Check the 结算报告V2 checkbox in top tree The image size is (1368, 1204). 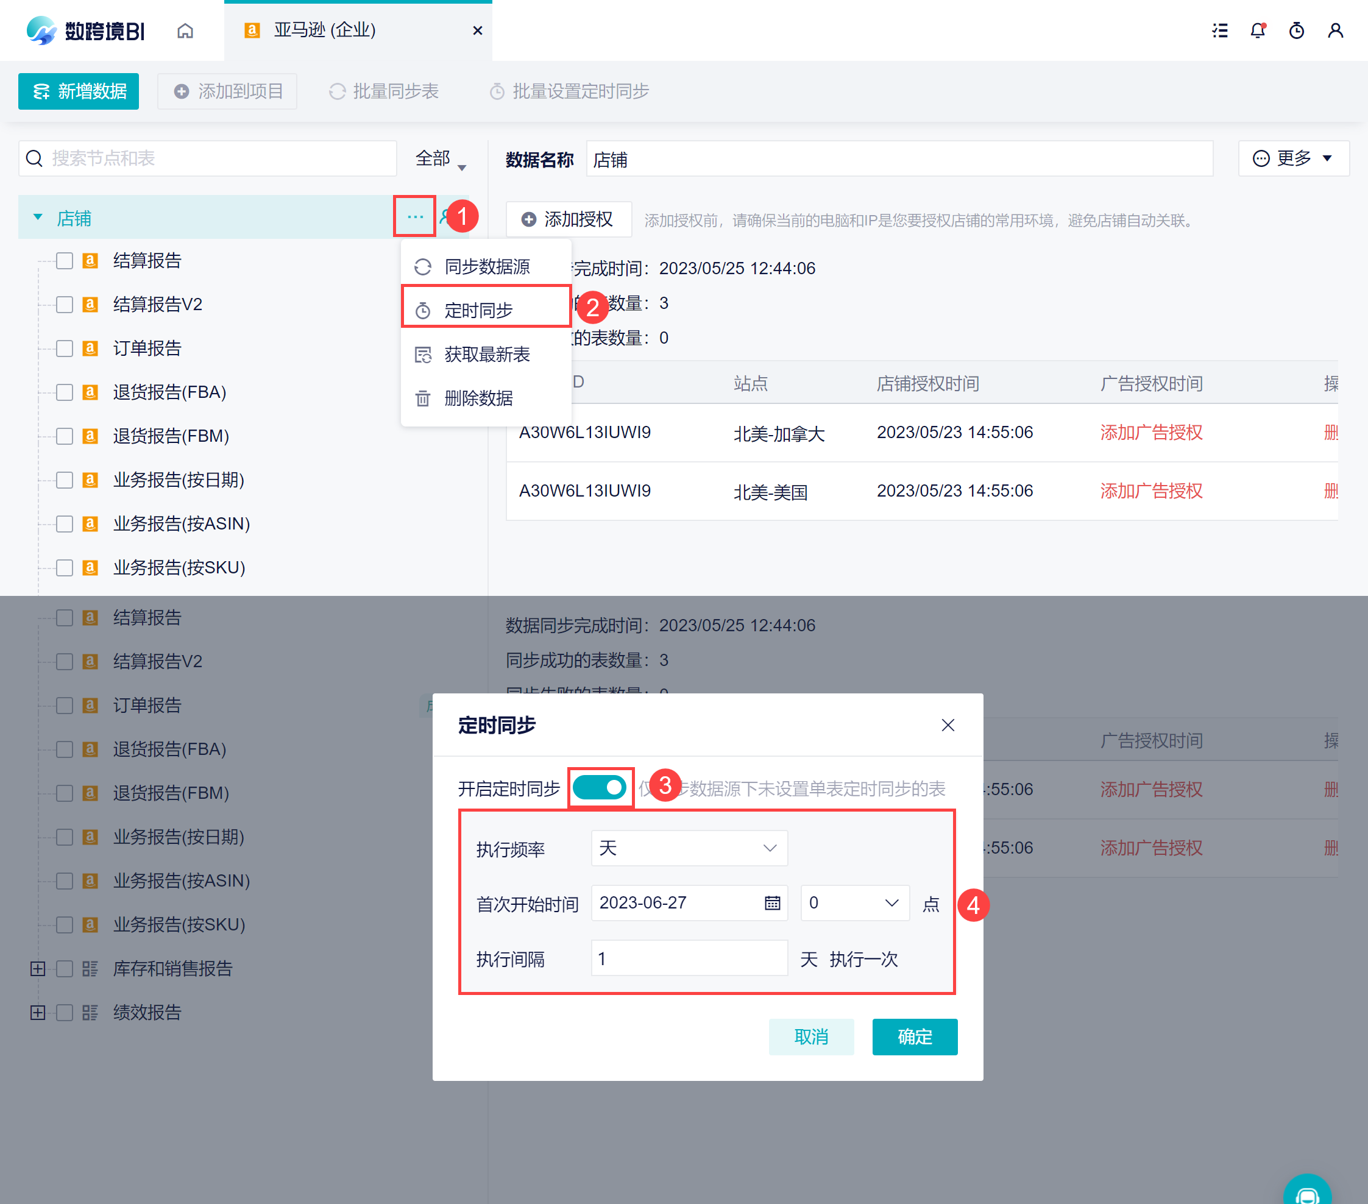[65, 305]
